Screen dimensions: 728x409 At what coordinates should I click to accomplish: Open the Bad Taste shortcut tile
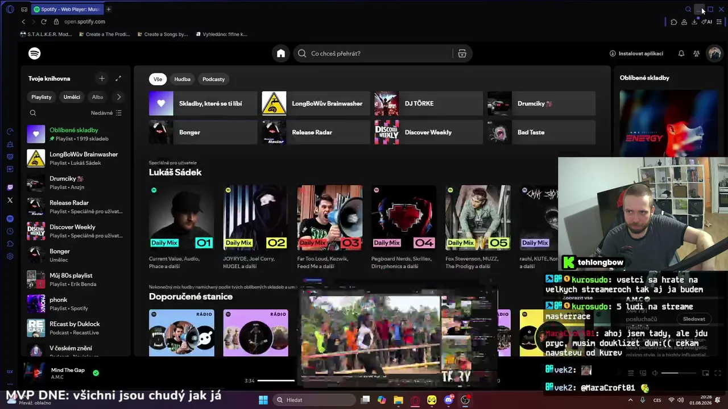541,132
